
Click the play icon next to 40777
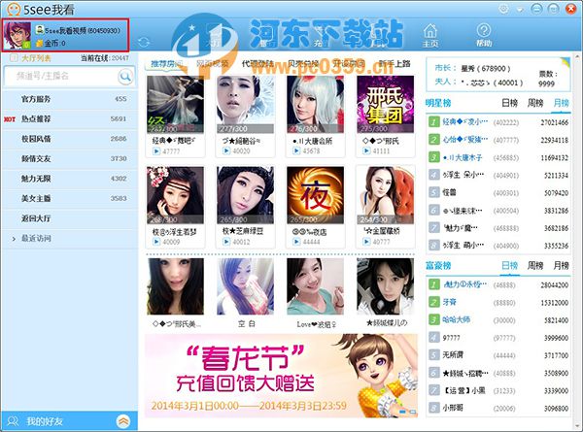tap(366, 242)
